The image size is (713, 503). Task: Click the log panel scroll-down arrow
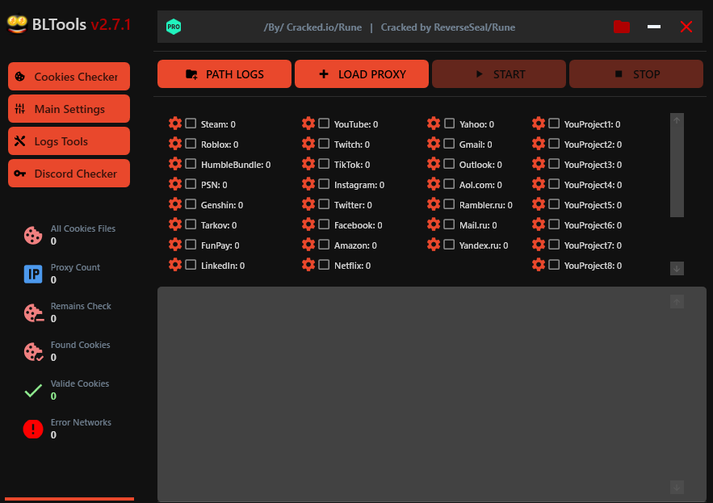pos(677,487)
